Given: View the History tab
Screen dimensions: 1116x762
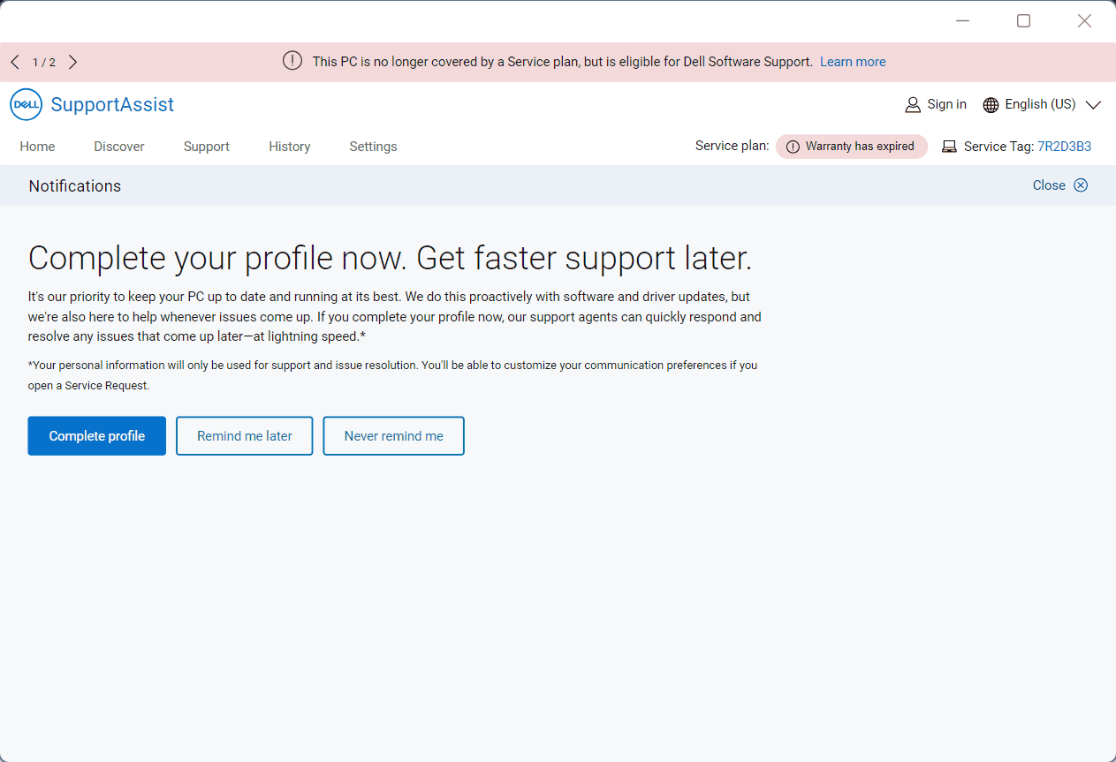Looking at the screenshot, I should pos(290,147).
